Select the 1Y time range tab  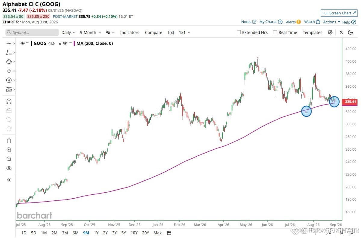tap(96, 233)
